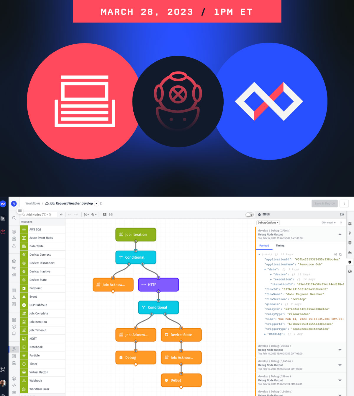Select the Virtual Button trigger
354x396 pixels.
(42, 372)
